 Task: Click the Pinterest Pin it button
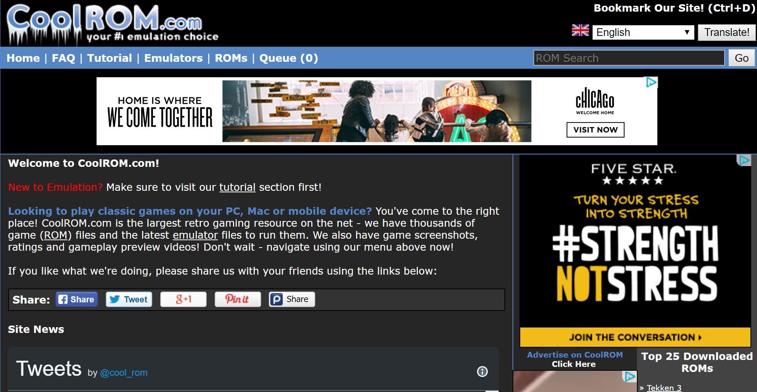coord(238,299)
